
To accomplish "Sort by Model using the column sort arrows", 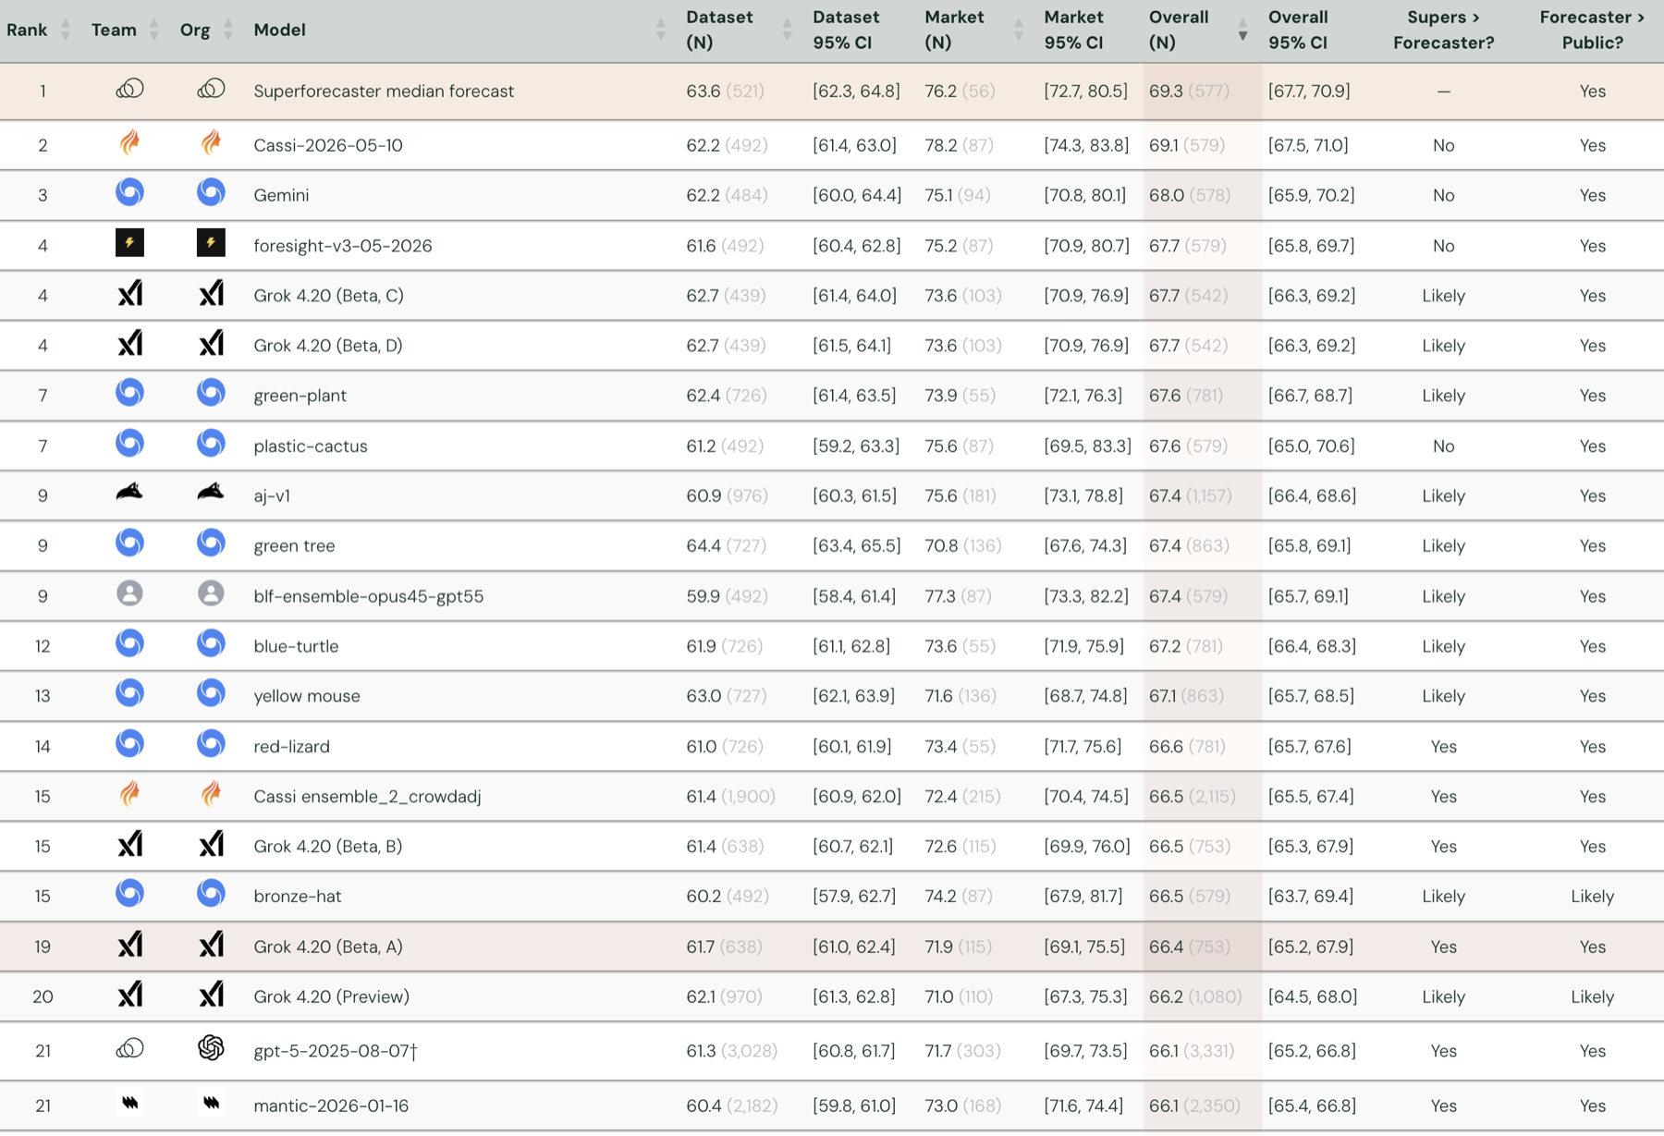I will tap(661, 30).
